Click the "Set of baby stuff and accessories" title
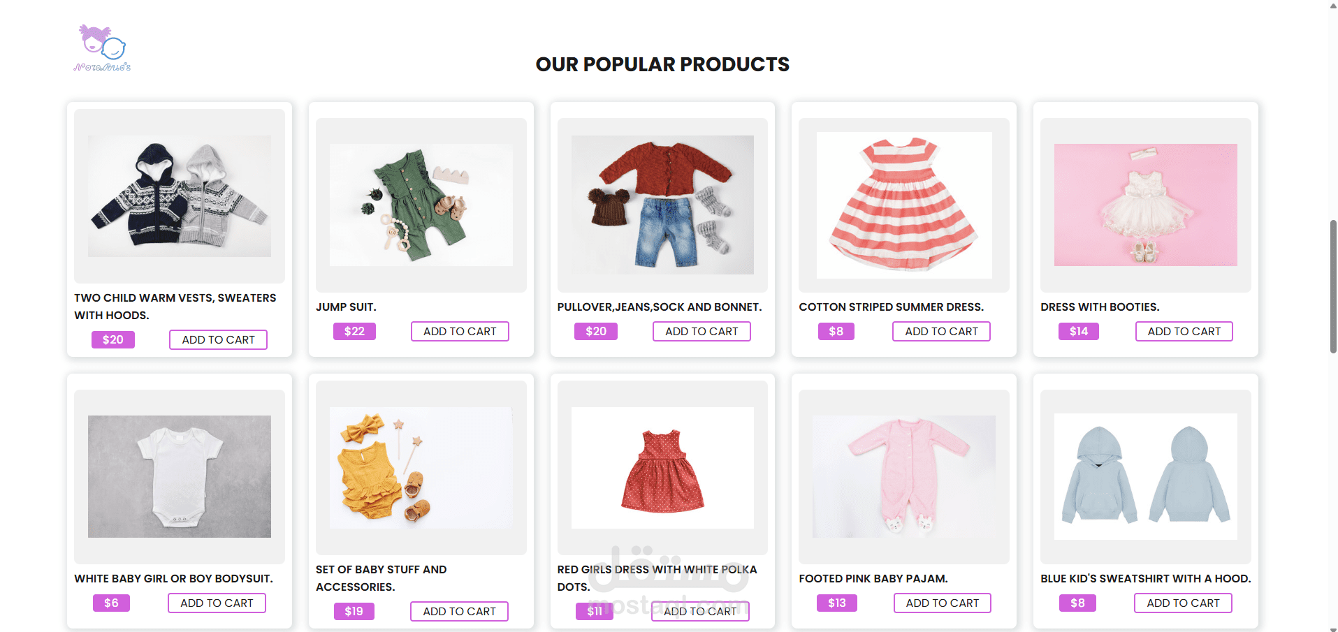 [381, 578]
